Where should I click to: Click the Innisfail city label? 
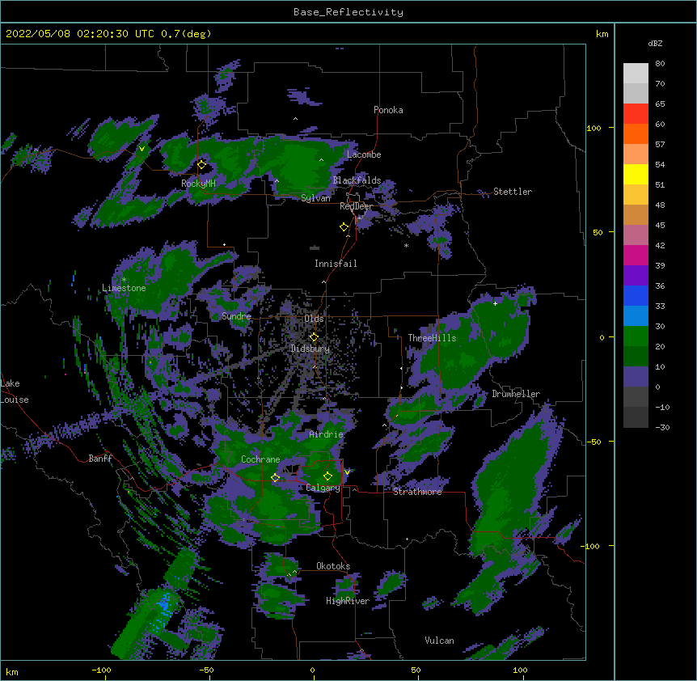[x=336, y=264]
